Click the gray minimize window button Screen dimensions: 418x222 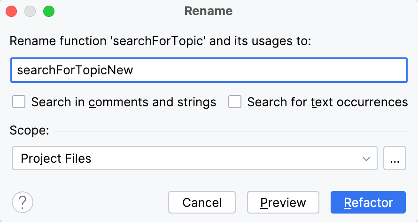pyautogui.click(x=30, y=11)
